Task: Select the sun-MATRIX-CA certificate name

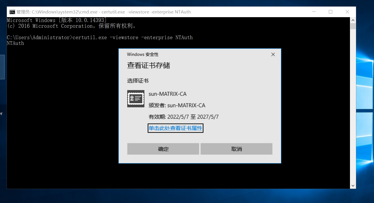Action: click(168, 94)
